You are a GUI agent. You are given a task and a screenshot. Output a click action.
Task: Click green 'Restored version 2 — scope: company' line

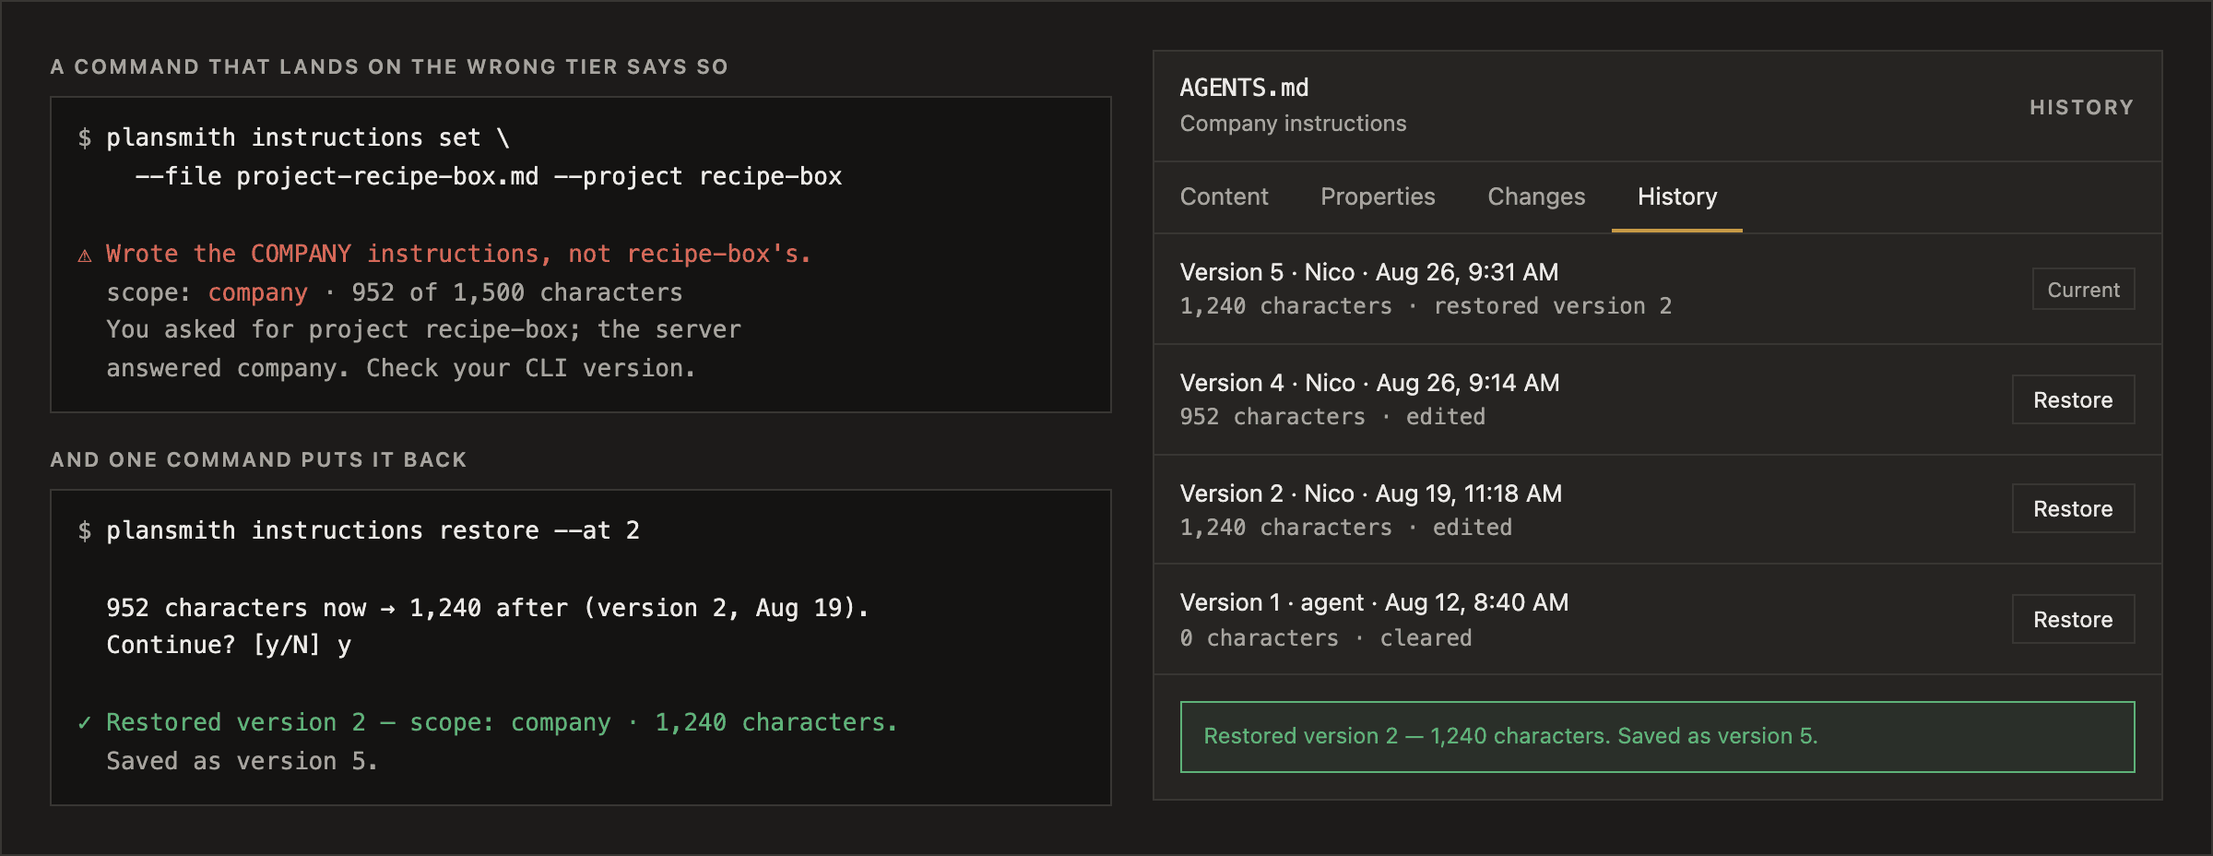(502, 722)
